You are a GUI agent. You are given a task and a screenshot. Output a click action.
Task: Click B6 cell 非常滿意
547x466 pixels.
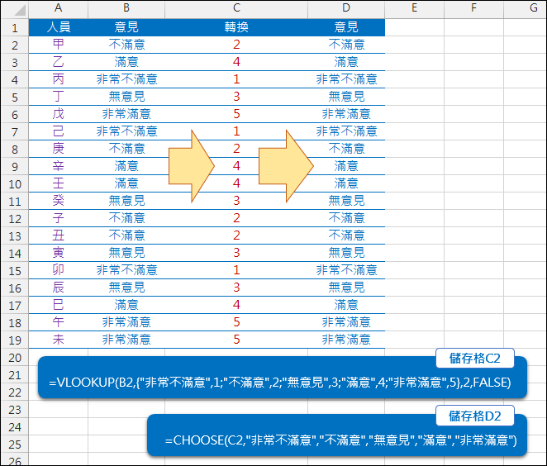coord(126,114)
